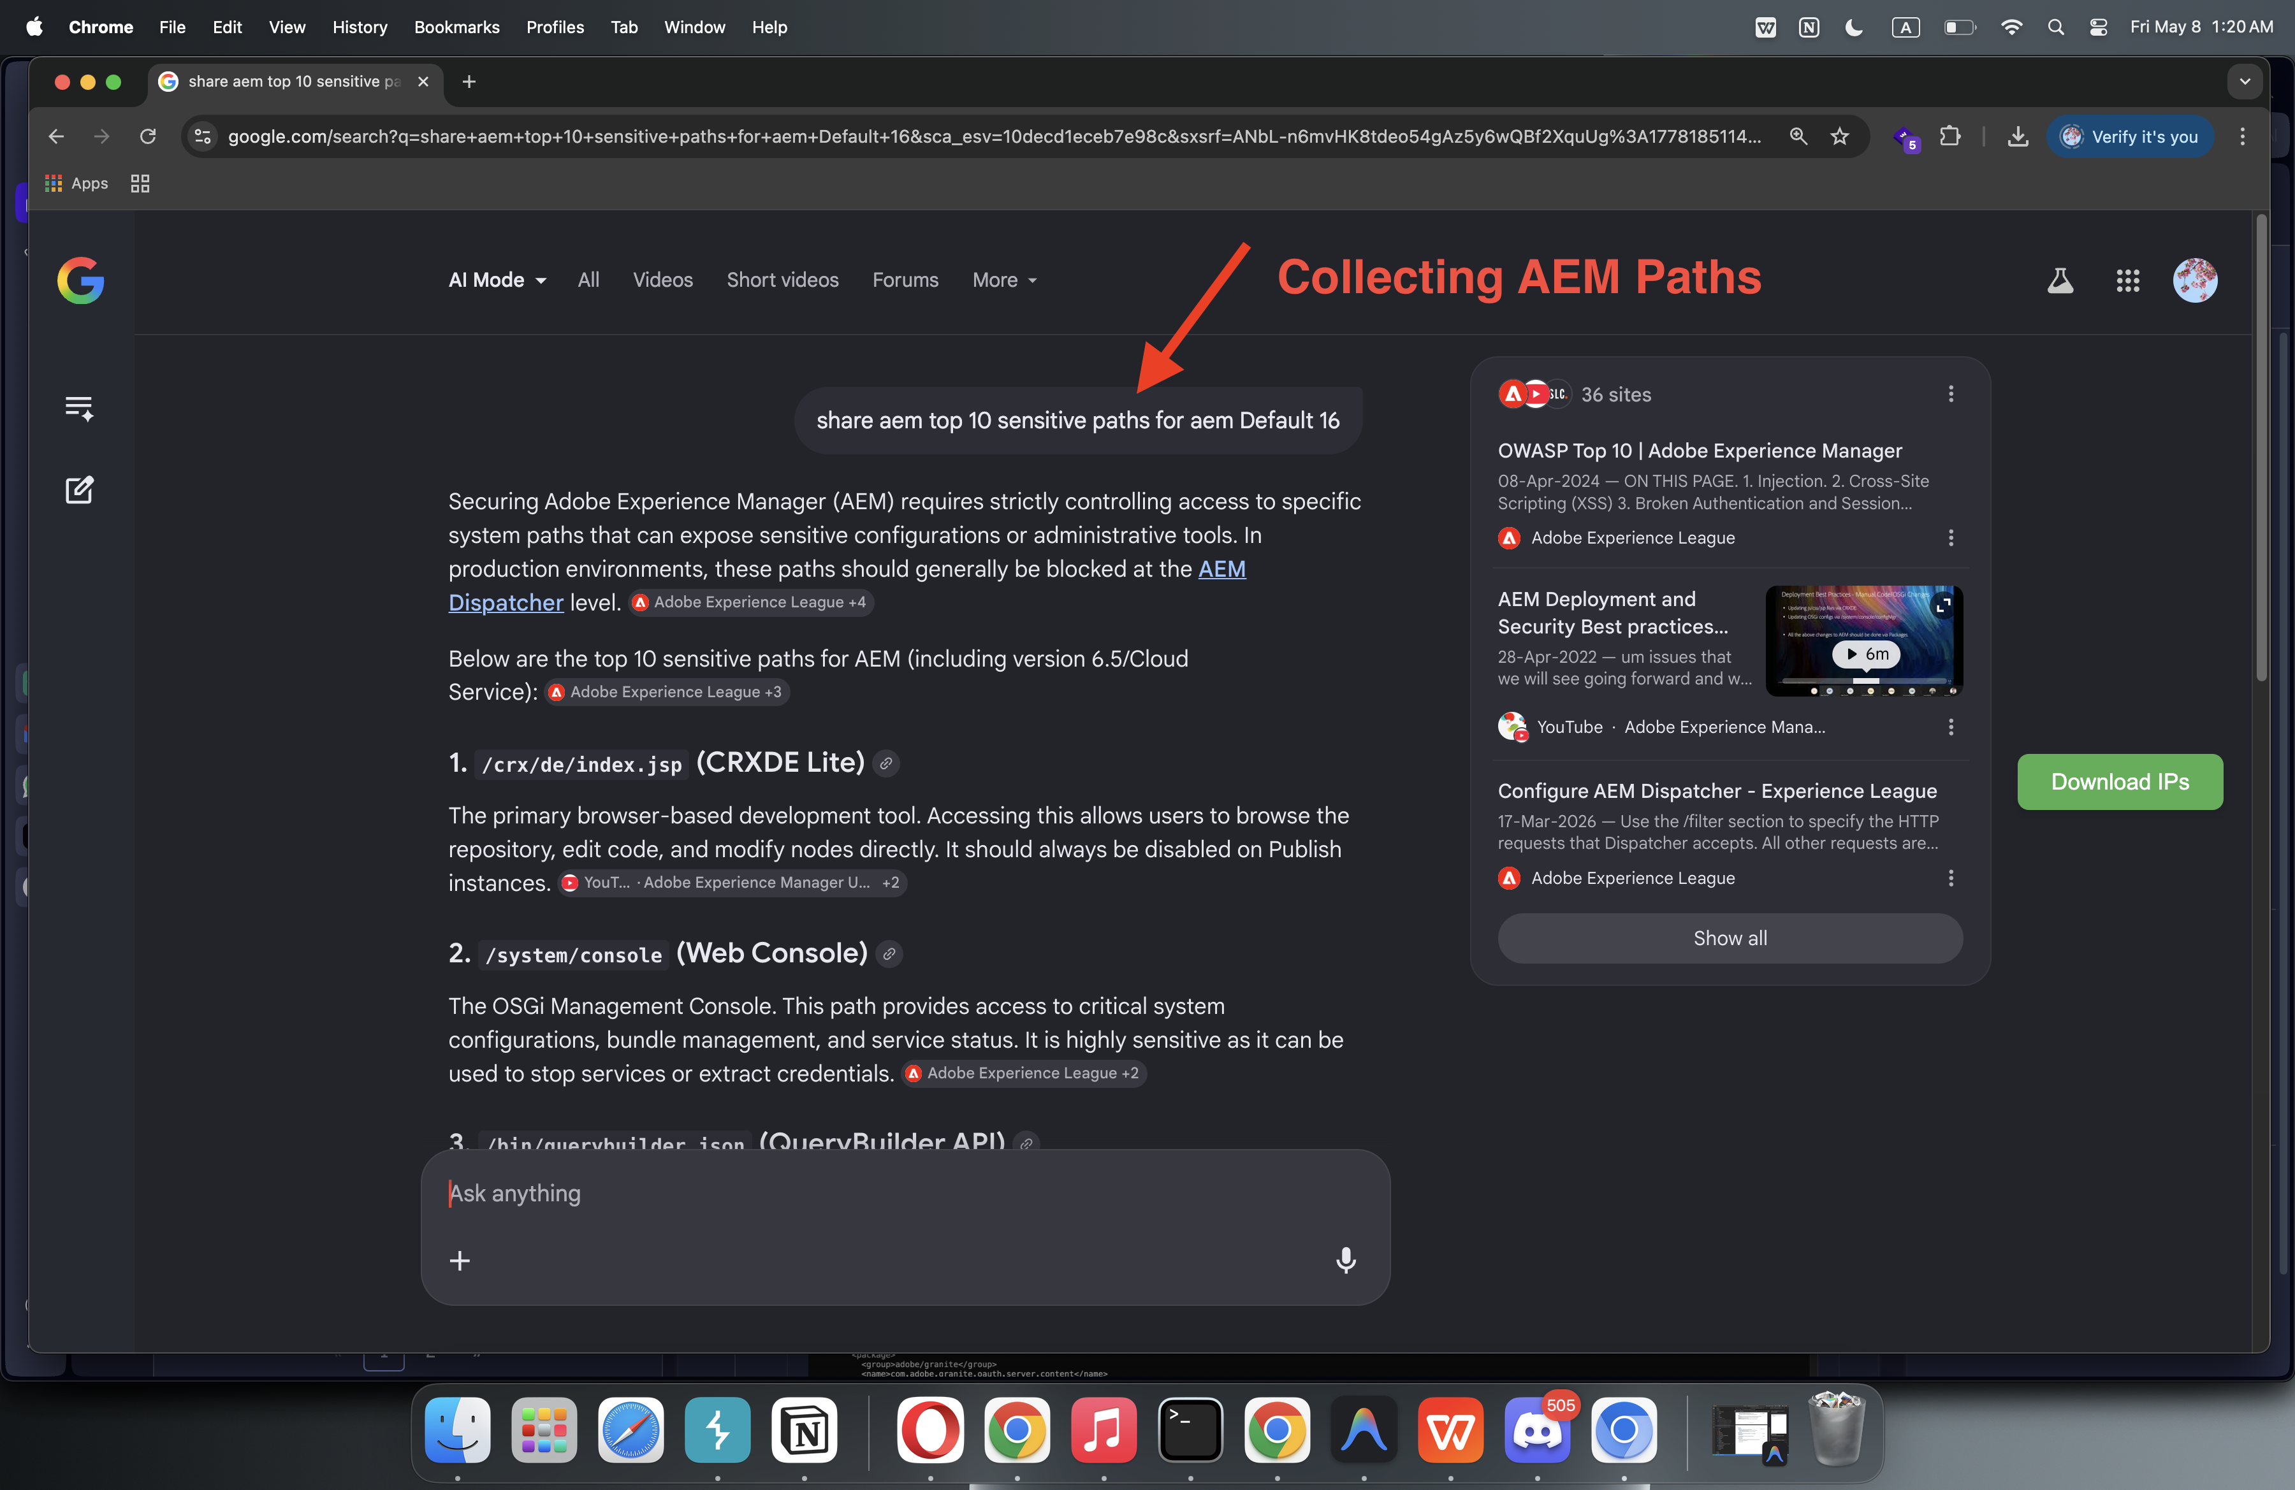Open Discord from the dock

coord(1537,1430)
